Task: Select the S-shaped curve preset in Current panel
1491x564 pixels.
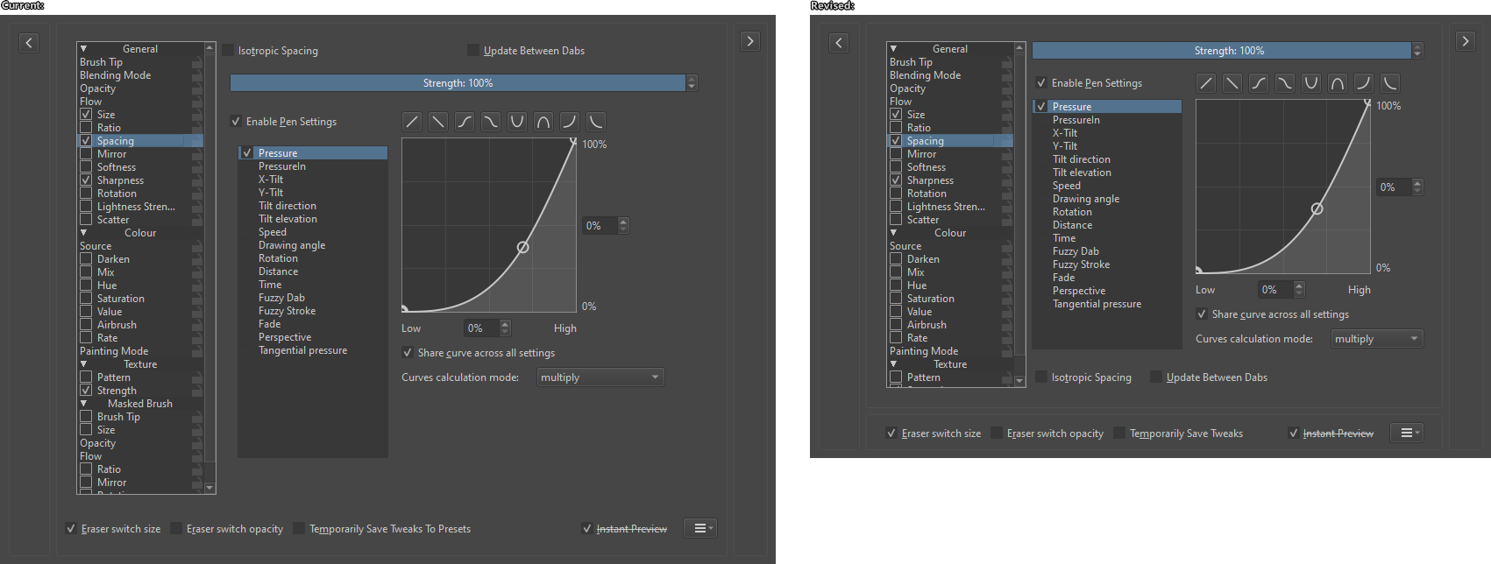Action: [x=465, y=122]
